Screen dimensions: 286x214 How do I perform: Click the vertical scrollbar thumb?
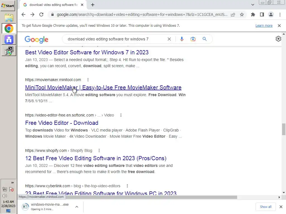(x=284, y=129)
